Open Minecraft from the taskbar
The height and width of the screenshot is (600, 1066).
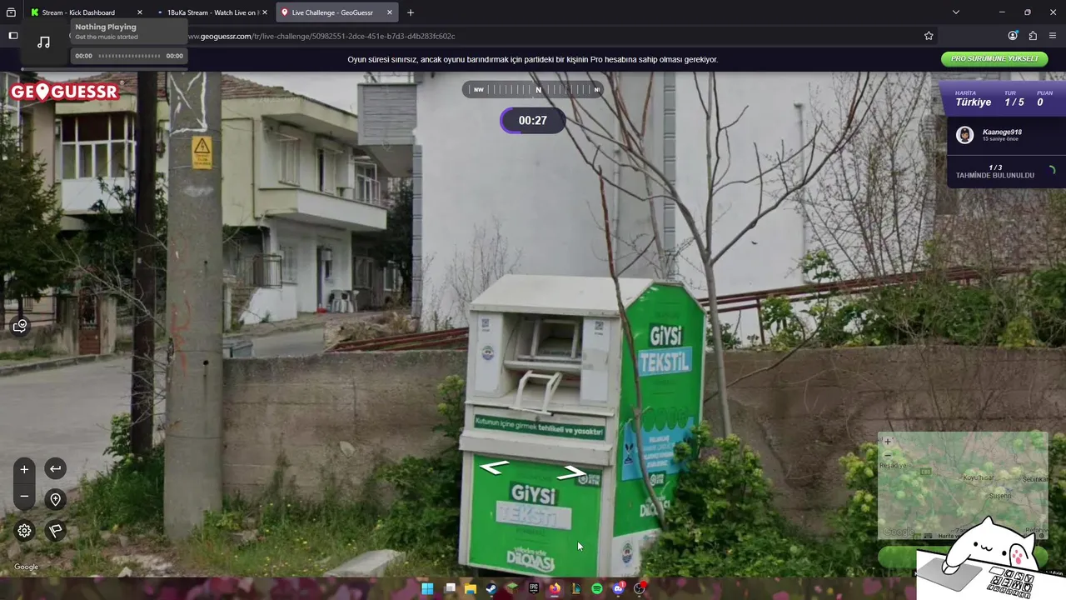click(x=512, y=588)
